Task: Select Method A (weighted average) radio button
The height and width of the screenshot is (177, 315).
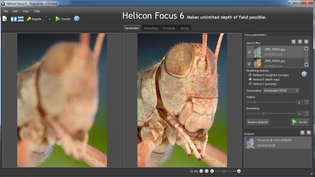Action: [250, 75]
